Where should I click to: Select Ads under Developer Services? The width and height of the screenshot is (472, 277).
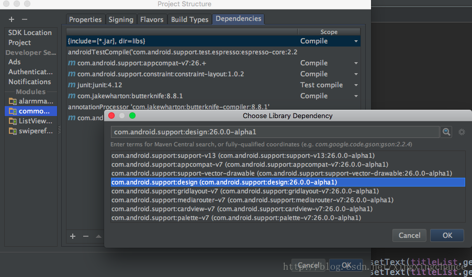coord(15,62)
